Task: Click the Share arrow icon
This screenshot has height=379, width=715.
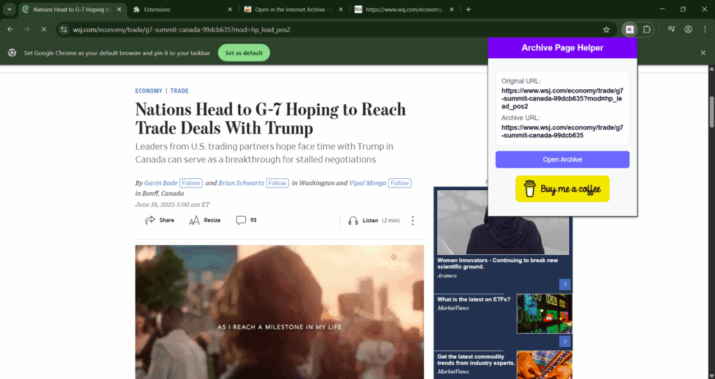Action: [150, 220]
